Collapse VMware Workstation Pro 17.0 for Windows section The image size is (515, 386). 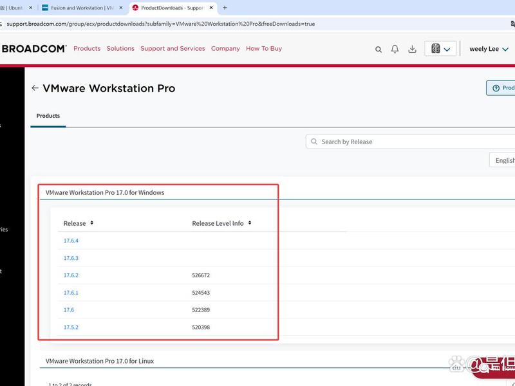105,192
